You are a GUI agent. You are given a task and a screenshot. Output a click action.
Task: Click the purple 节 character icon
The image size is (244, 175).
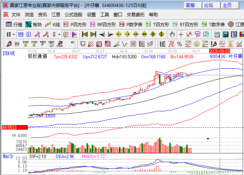click(x=198, y=34)
